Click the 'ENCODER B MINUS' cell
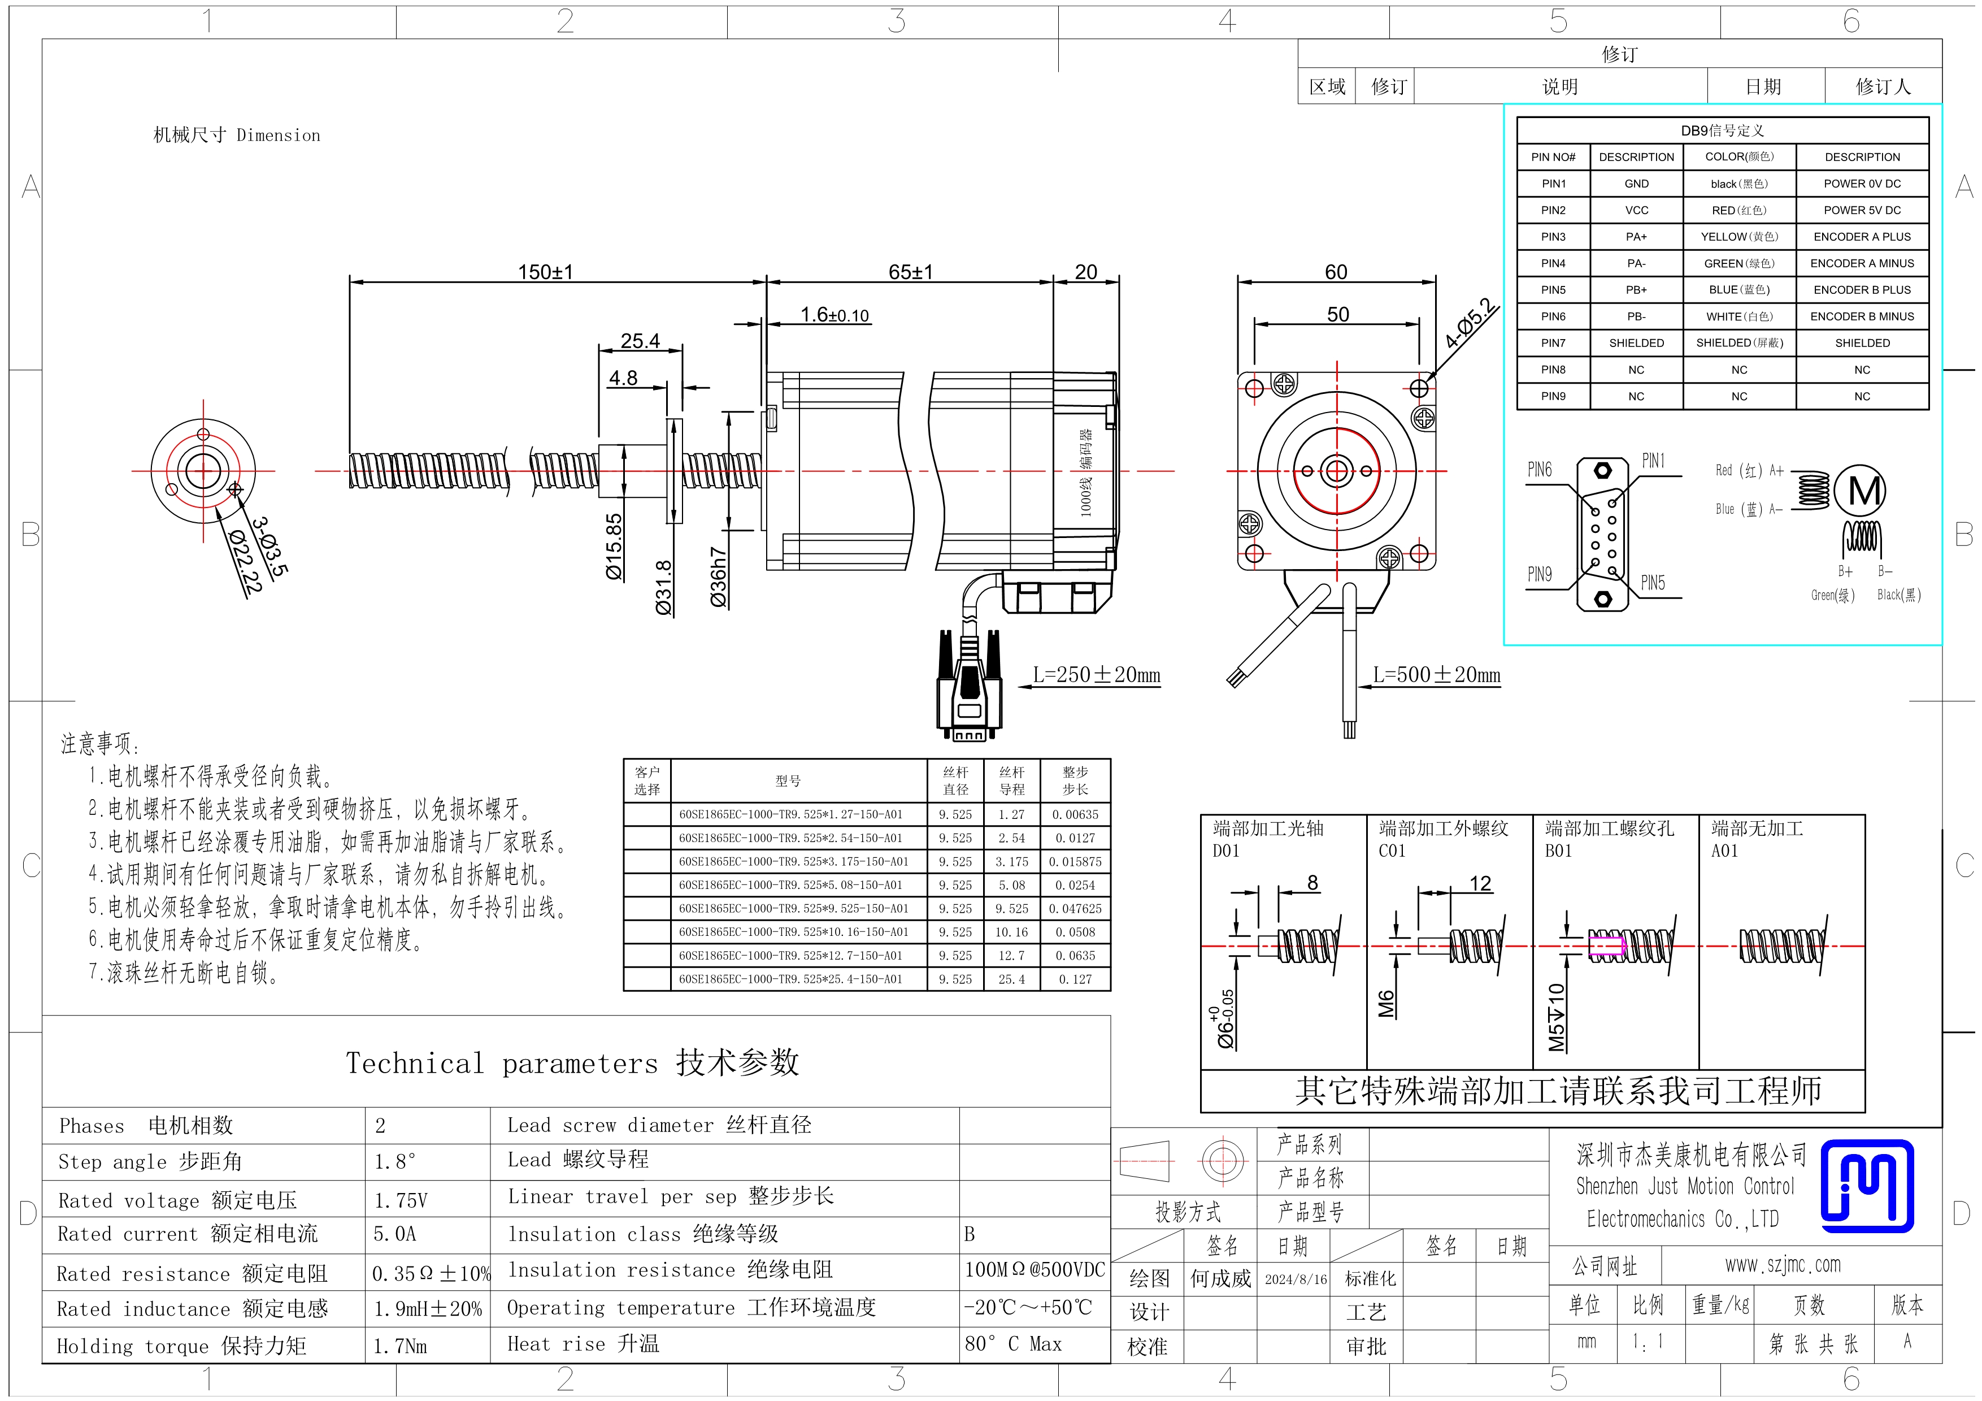 click(x=1862, y=317)
